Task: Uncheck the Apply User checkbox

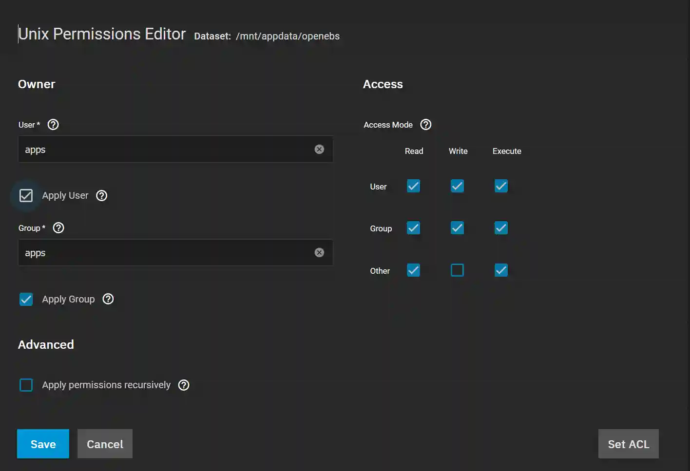Action: click(26, 195)
